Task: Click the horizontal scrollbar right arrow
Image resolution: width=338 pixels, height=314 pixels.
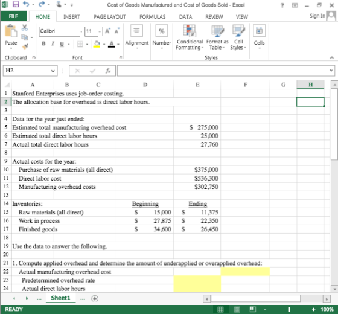Action: click(x=327, y=299)
